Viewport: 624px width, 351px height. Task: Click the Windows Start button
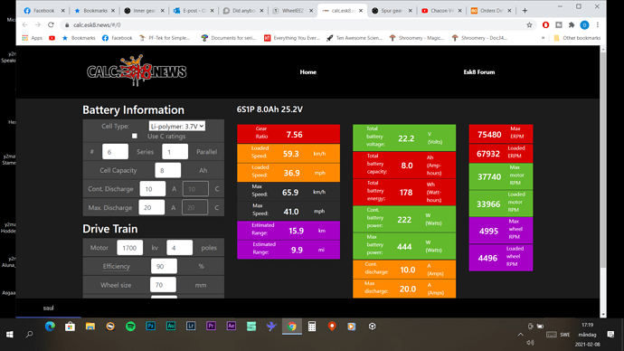[10, 335]
